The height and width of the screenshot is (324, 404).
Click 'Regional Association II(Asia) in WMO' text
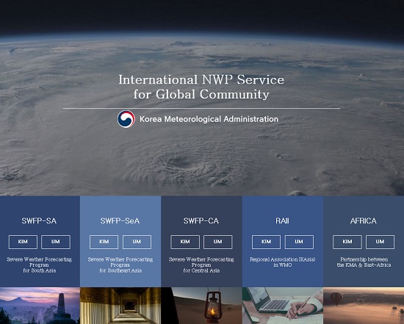point(283,262)
